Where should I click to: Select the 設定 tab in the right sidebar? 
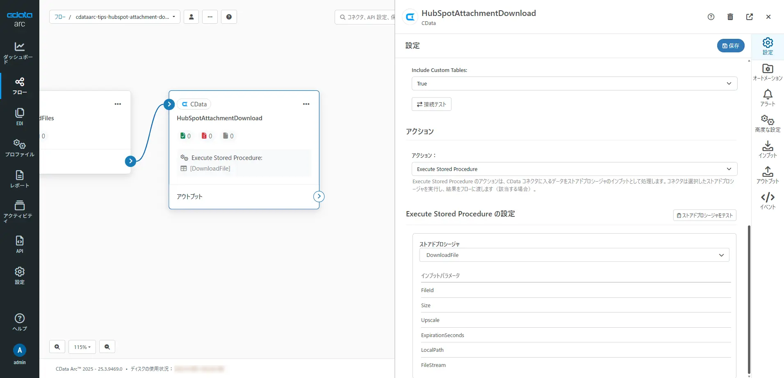767,46
